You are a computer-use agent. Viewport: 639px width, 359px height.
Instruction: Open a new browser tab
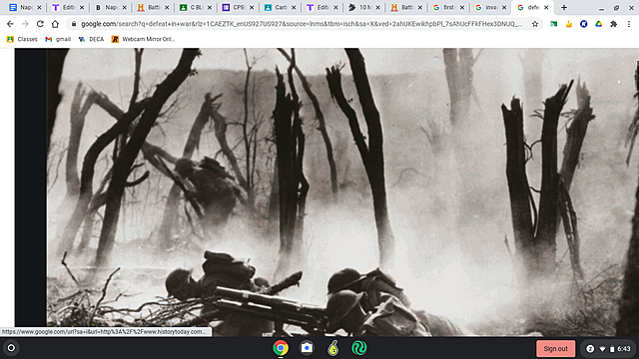[x=564, y=7]
